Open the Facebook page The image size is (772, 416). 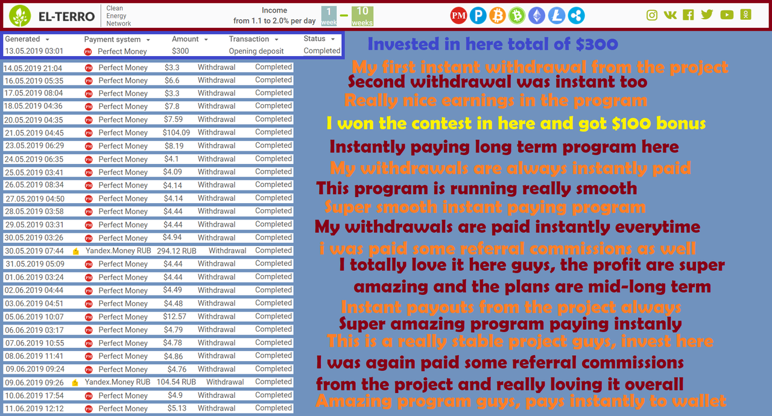(x=688, y=15)
